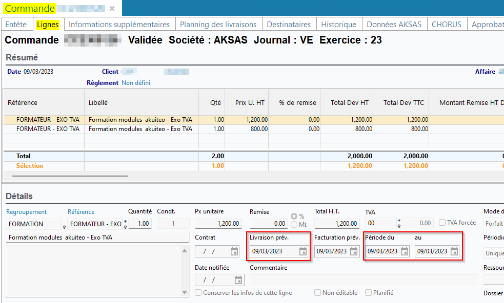Sort by Total Dev HT column header
The height and width of the screenshot is (303, 504).
coord(347,103)
